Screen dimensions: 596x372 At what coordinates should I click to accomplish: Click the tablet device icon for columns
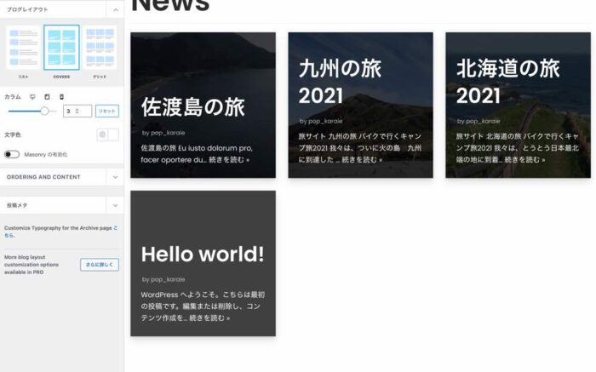coord(47,97)
